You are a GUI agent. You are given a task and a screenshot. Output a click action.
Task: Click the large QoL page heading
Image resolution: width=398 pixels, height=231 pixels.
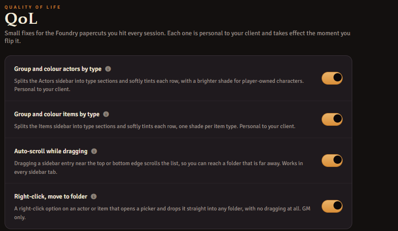pyautogui.click(x=21, y=19)
